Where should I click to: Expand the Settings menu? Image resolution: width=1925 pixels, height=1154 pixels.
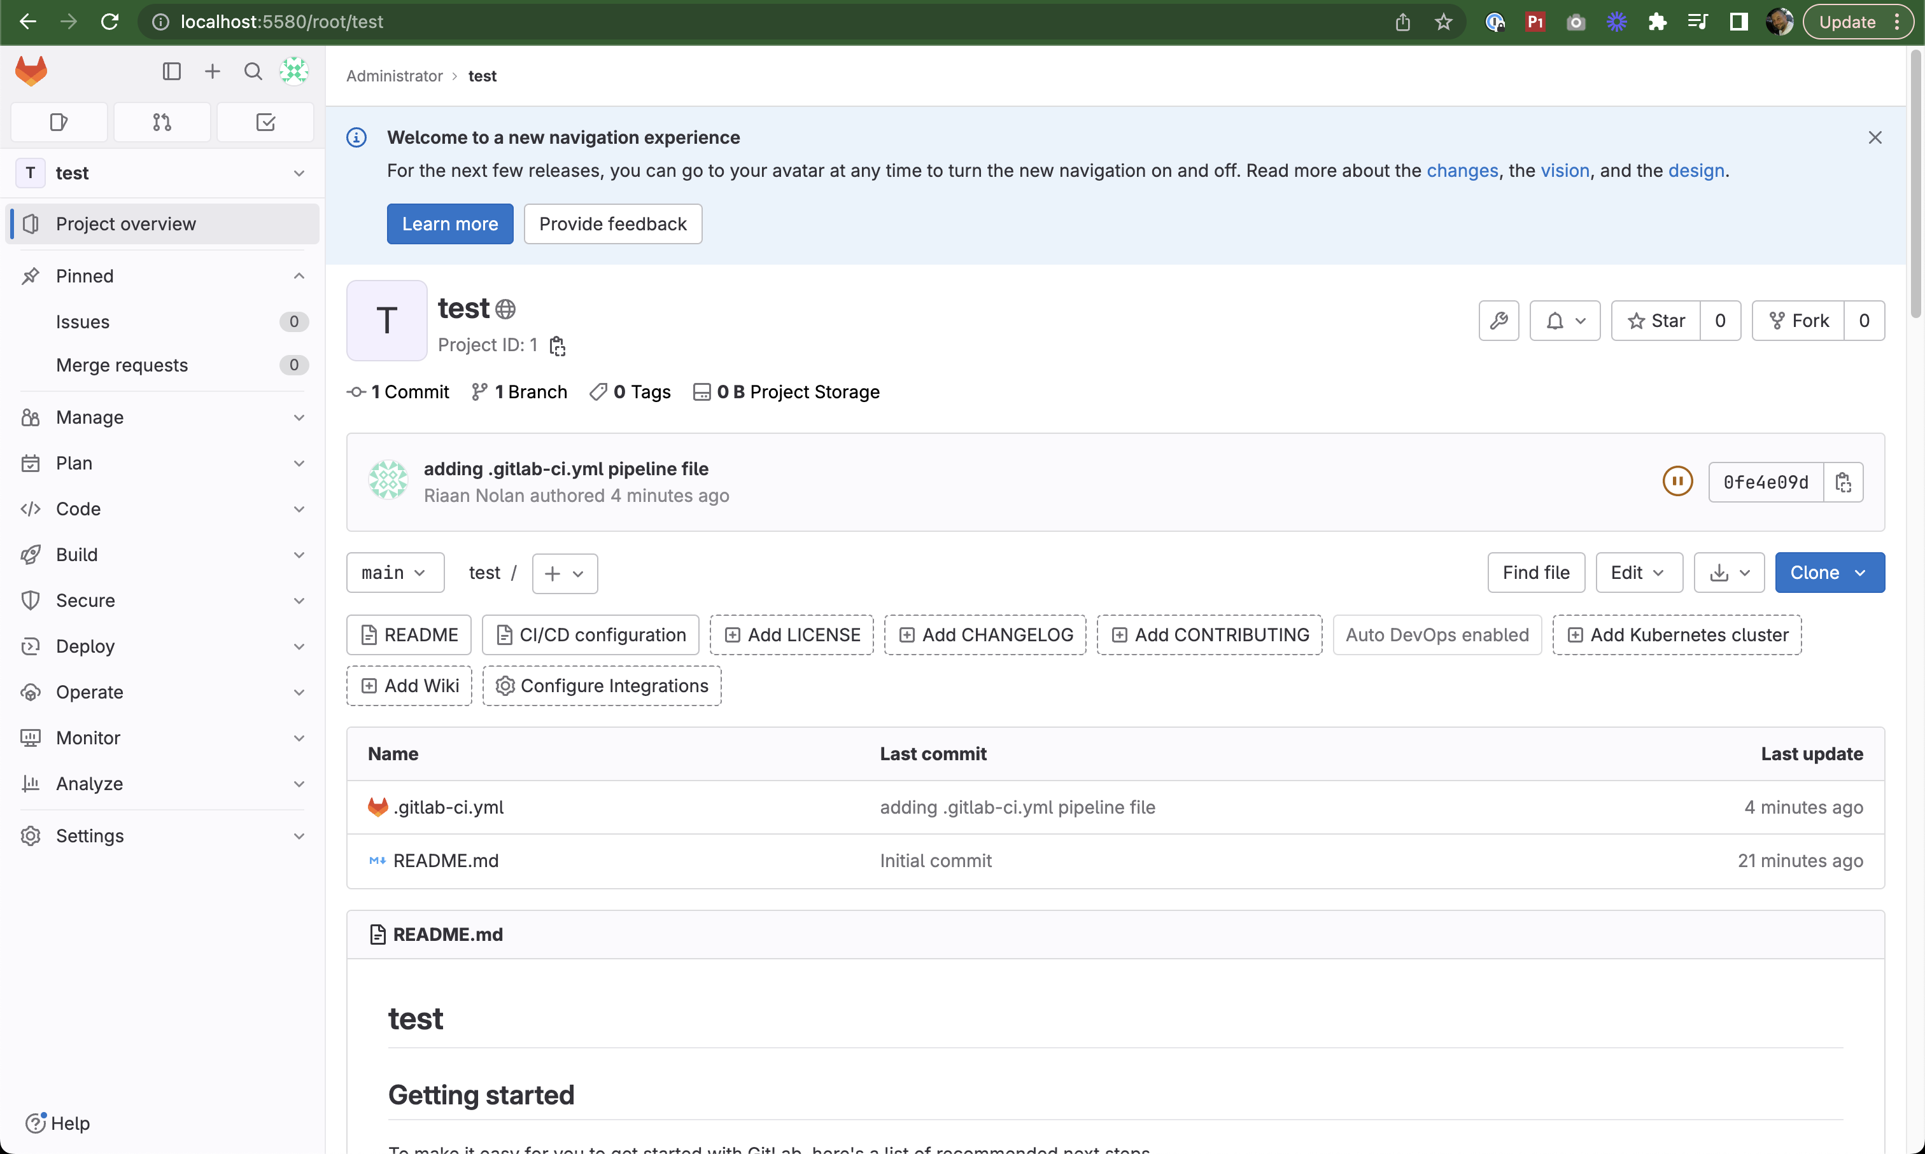tap(162, 837)
